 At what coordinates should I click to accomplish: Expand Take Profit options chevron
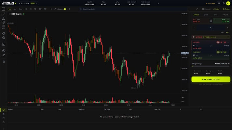(x=228, y=52)
